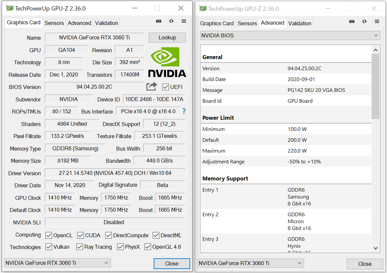Toggle the OpenCL checkbox
Screen dimensions: 387x273
49,235
